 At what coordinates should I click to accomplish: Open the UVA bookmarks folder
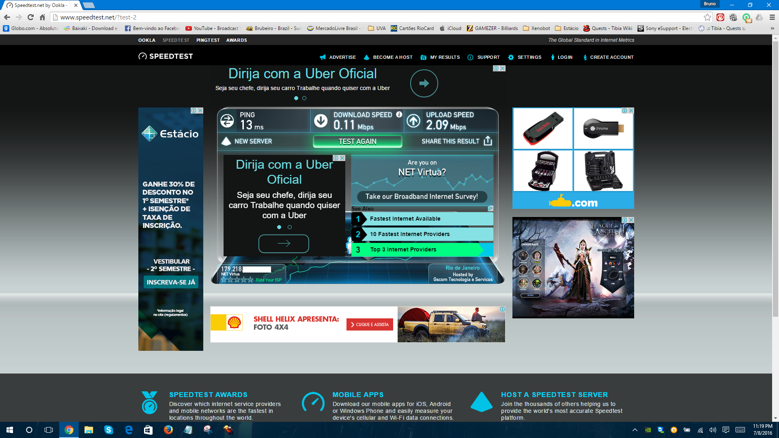(x=377, y=28)
